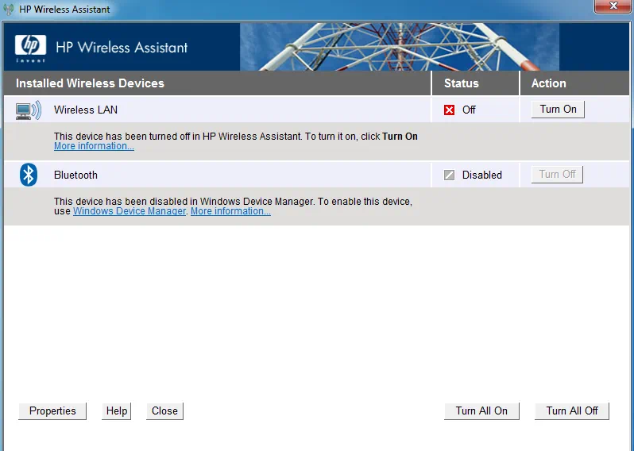Click the title bar antenna icon
This screenshot has width=634, height=451.
tap(9, 9)
